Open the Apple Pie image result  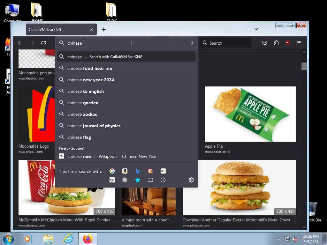point(250,114)
